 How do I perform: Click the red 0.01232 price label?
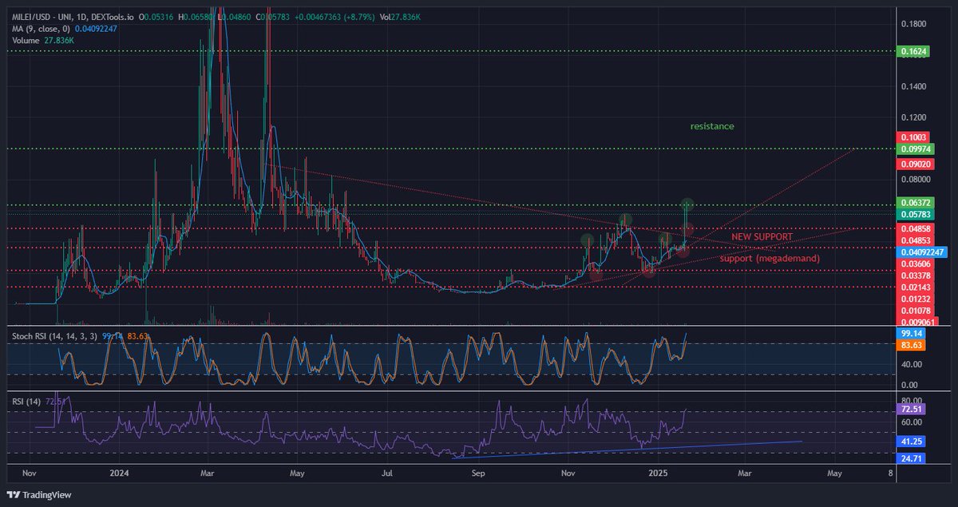(914, 298)
